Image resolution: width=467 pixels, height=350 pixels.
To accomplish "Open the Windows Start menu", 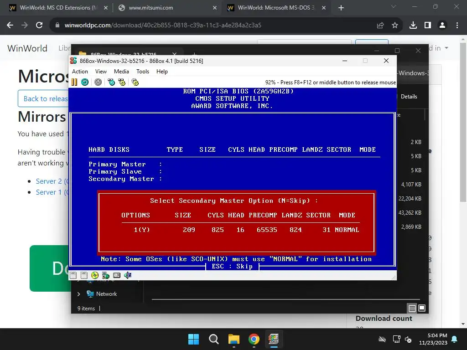I will tap(193, 339).
